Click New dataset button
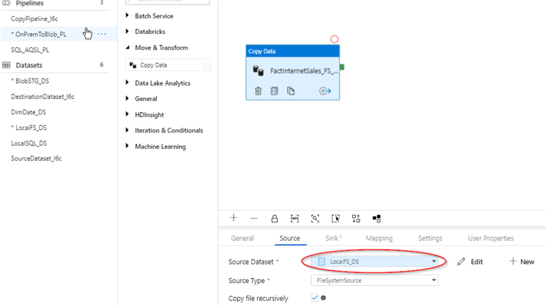 pos(522,261)
